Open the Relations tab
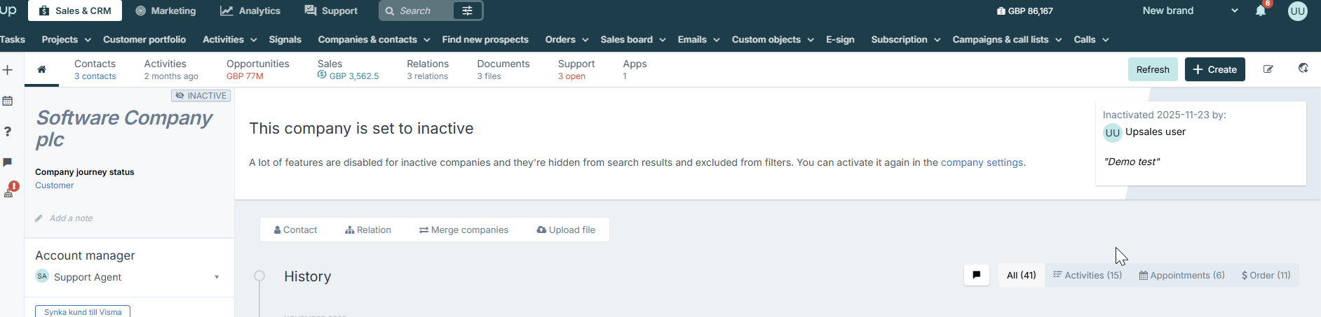Screen dimensions: 1321x317 click(x=428, y=69)
